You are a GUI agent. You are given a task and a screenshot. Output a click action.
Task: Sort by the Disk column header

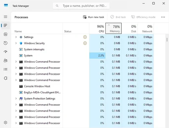[x=130, y=28]
